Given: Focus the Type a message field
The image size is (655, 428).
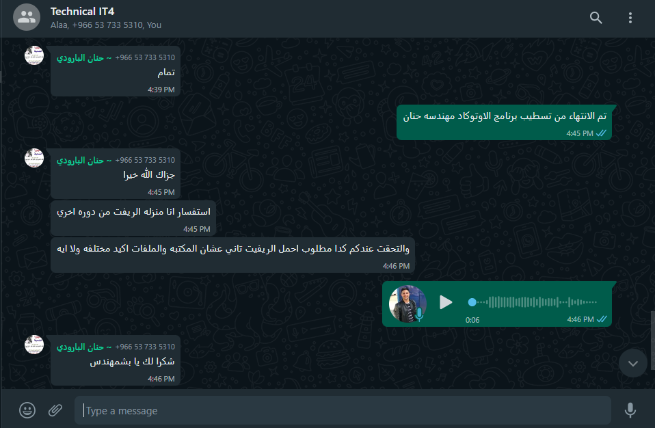Looking at the screenshot, I should click(343, 410).
